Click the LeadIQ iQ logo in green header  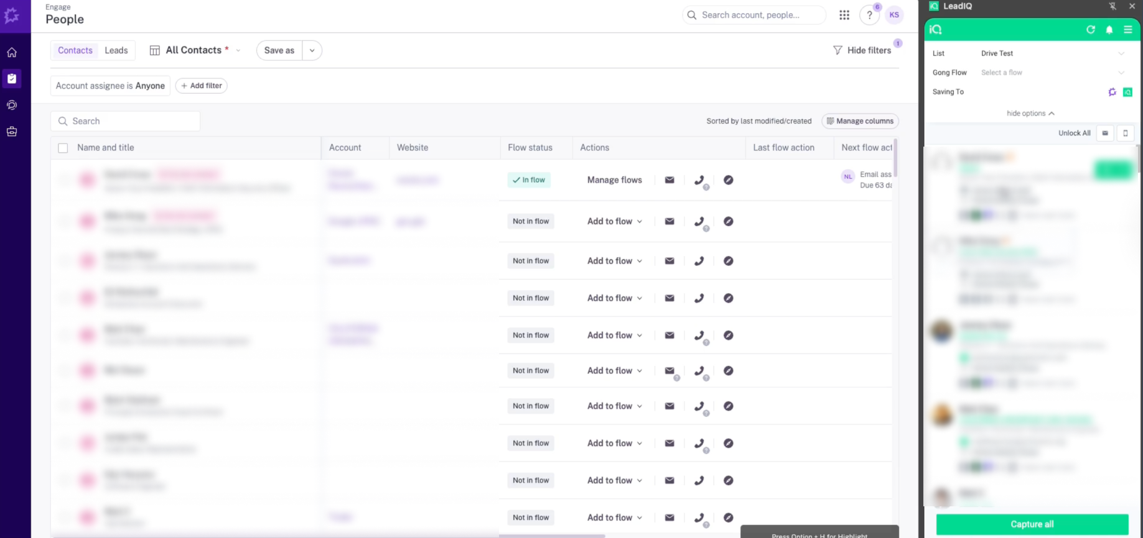click(936, 29)
